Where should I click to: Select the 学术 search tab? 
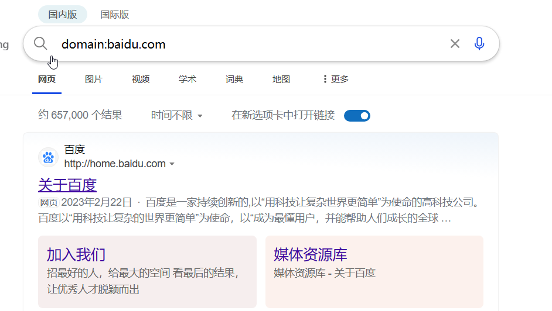[x=188, y=80]
